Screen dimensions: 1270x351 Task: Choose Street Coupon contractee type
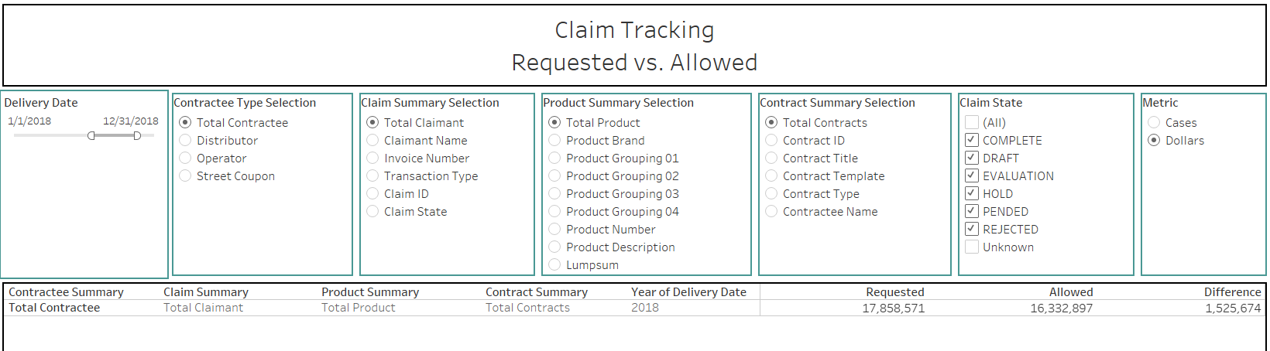coord(185,176)
